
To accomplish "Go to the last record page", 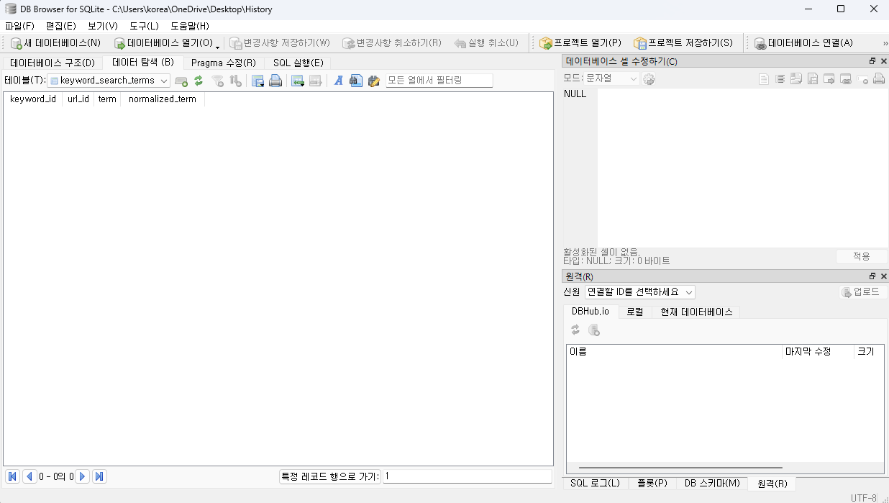I will tap(100, 476).
